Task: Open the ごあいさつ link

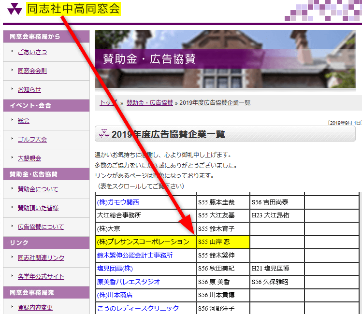Action: 32,52
